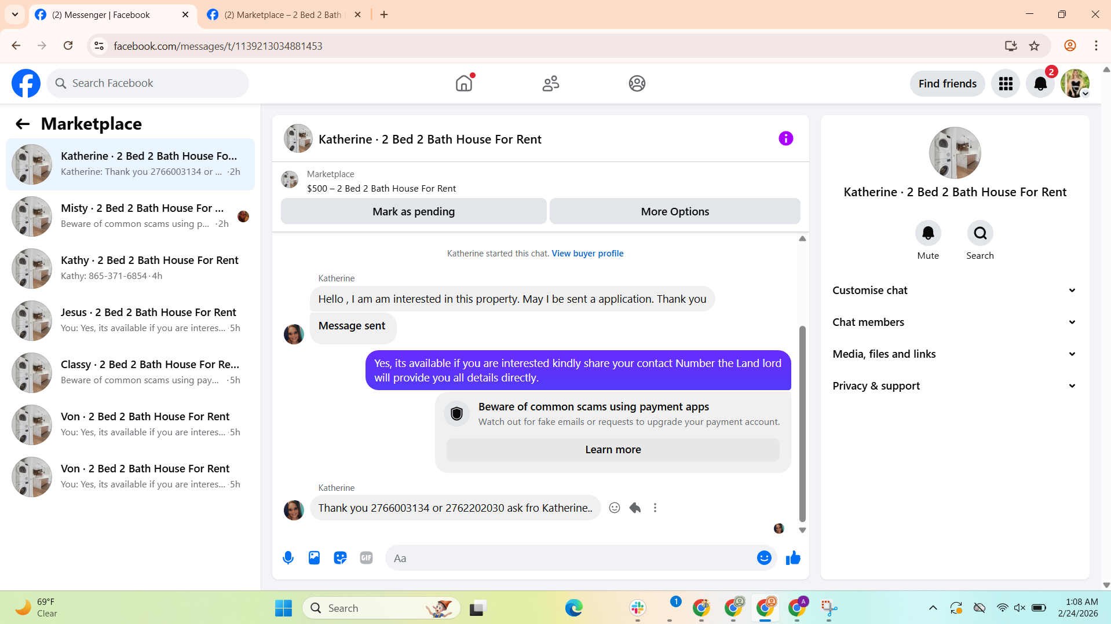Click the More Options button
This screenshot has height=624, width=1111.
pos(675,211)
